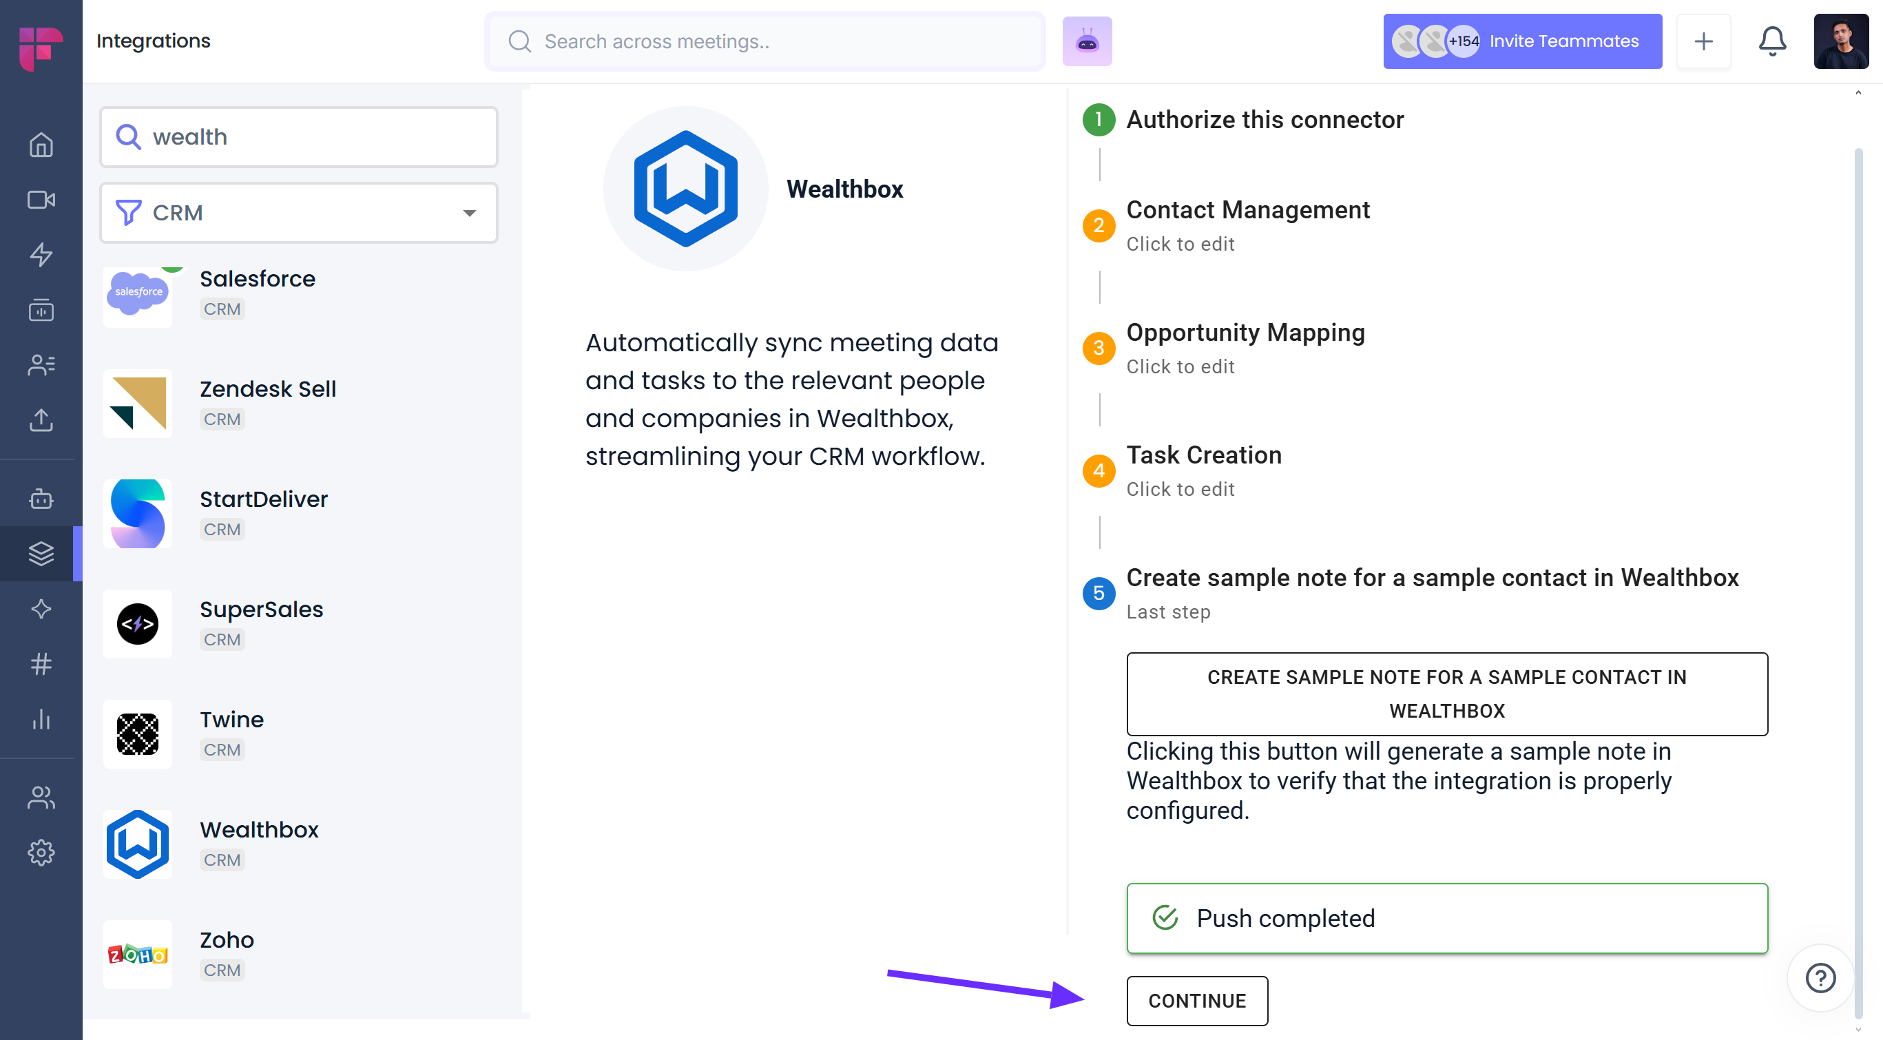Open analytics bar chart sidebar icon
This screenshot has width=1883, height=1040.
click(41, 719)
